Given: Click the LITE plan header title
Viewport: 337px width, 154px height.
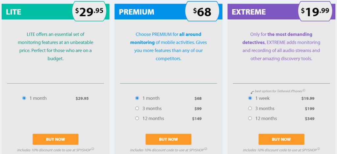Looking at the screenshot, I should 13,12.
